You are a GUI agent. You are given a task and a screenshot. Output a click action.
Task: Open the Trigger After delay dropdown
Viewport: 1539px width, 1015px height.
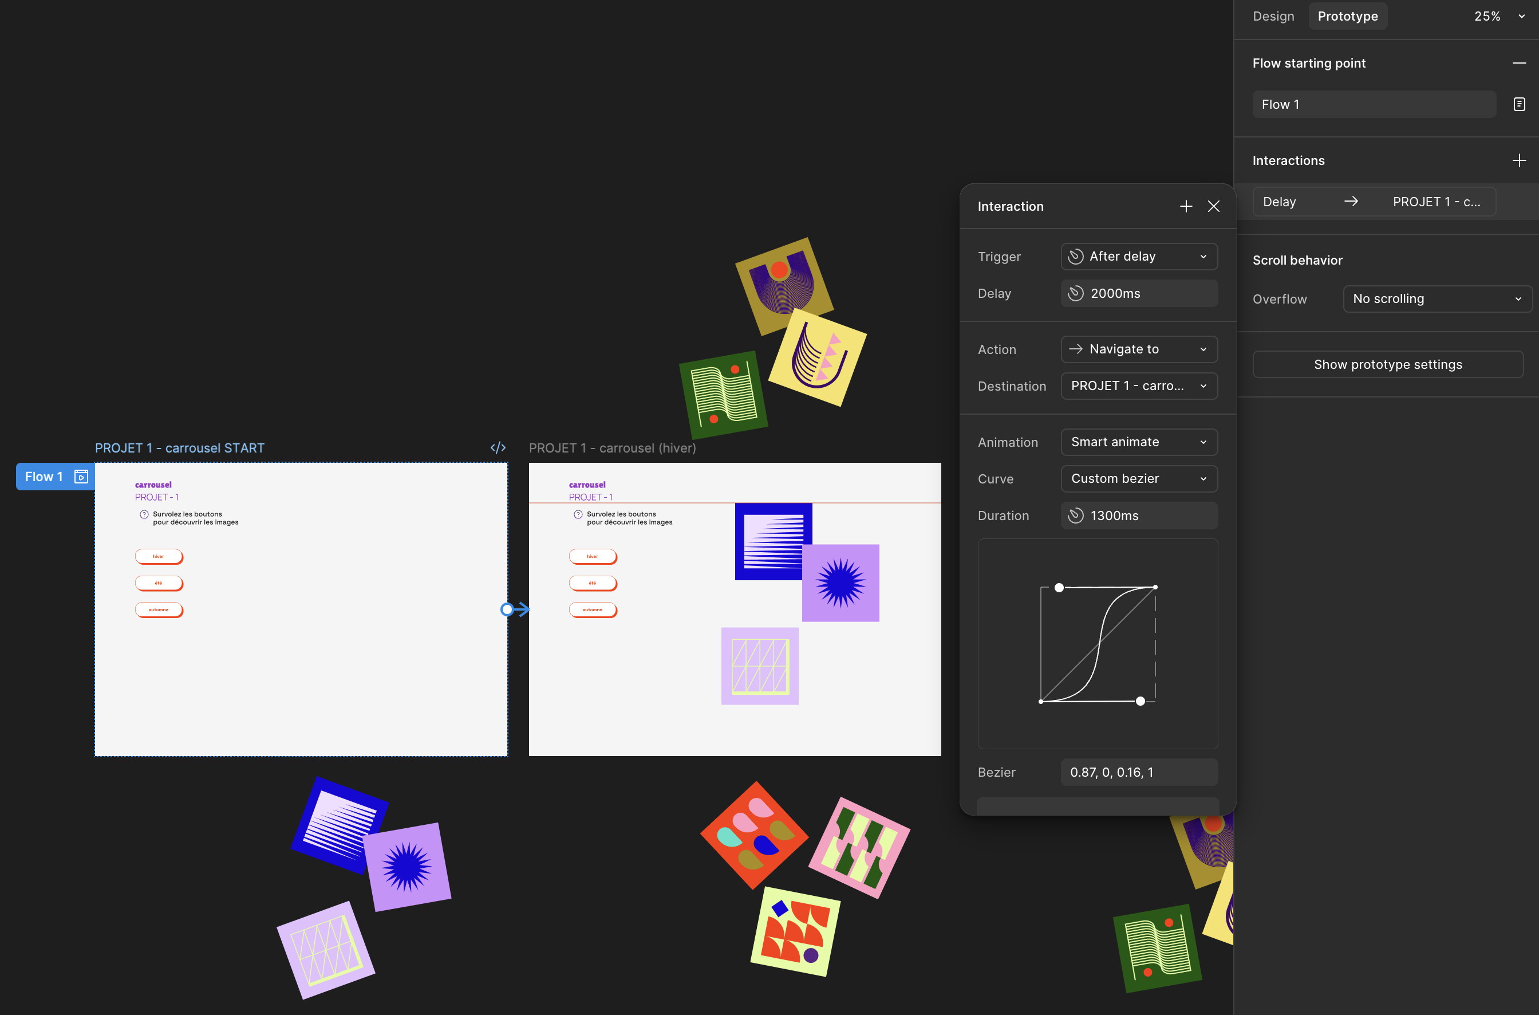[x=1139, y=257]
